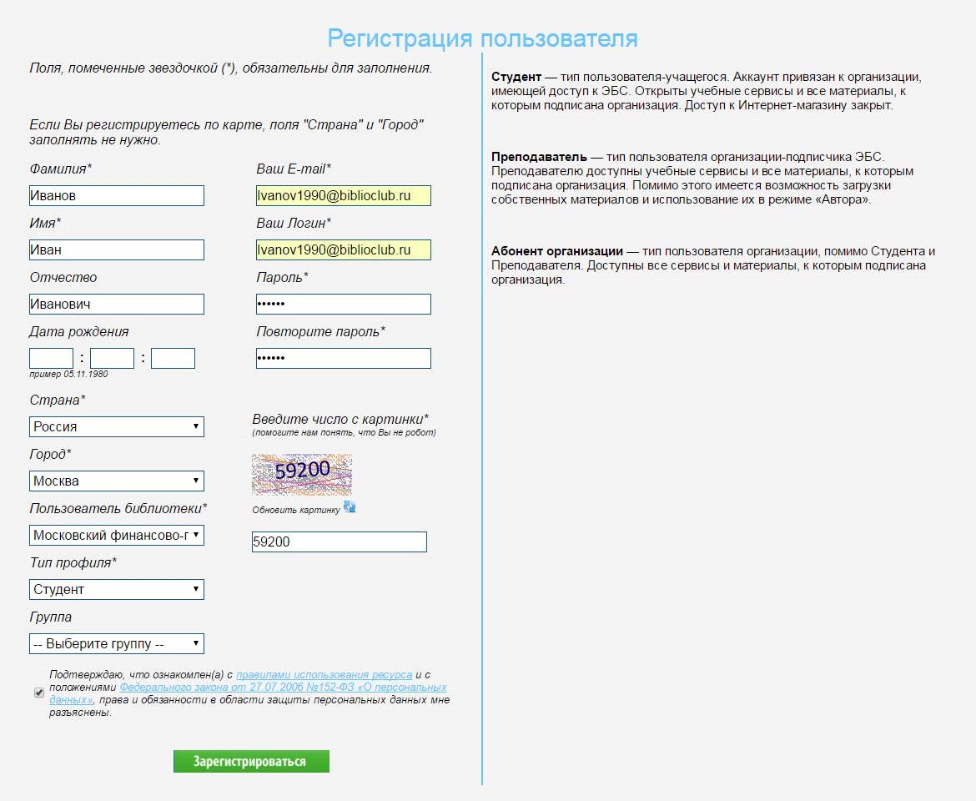
Task: Open the Пользователь библиотеки dropdown
Action: (x=117, y=535)
